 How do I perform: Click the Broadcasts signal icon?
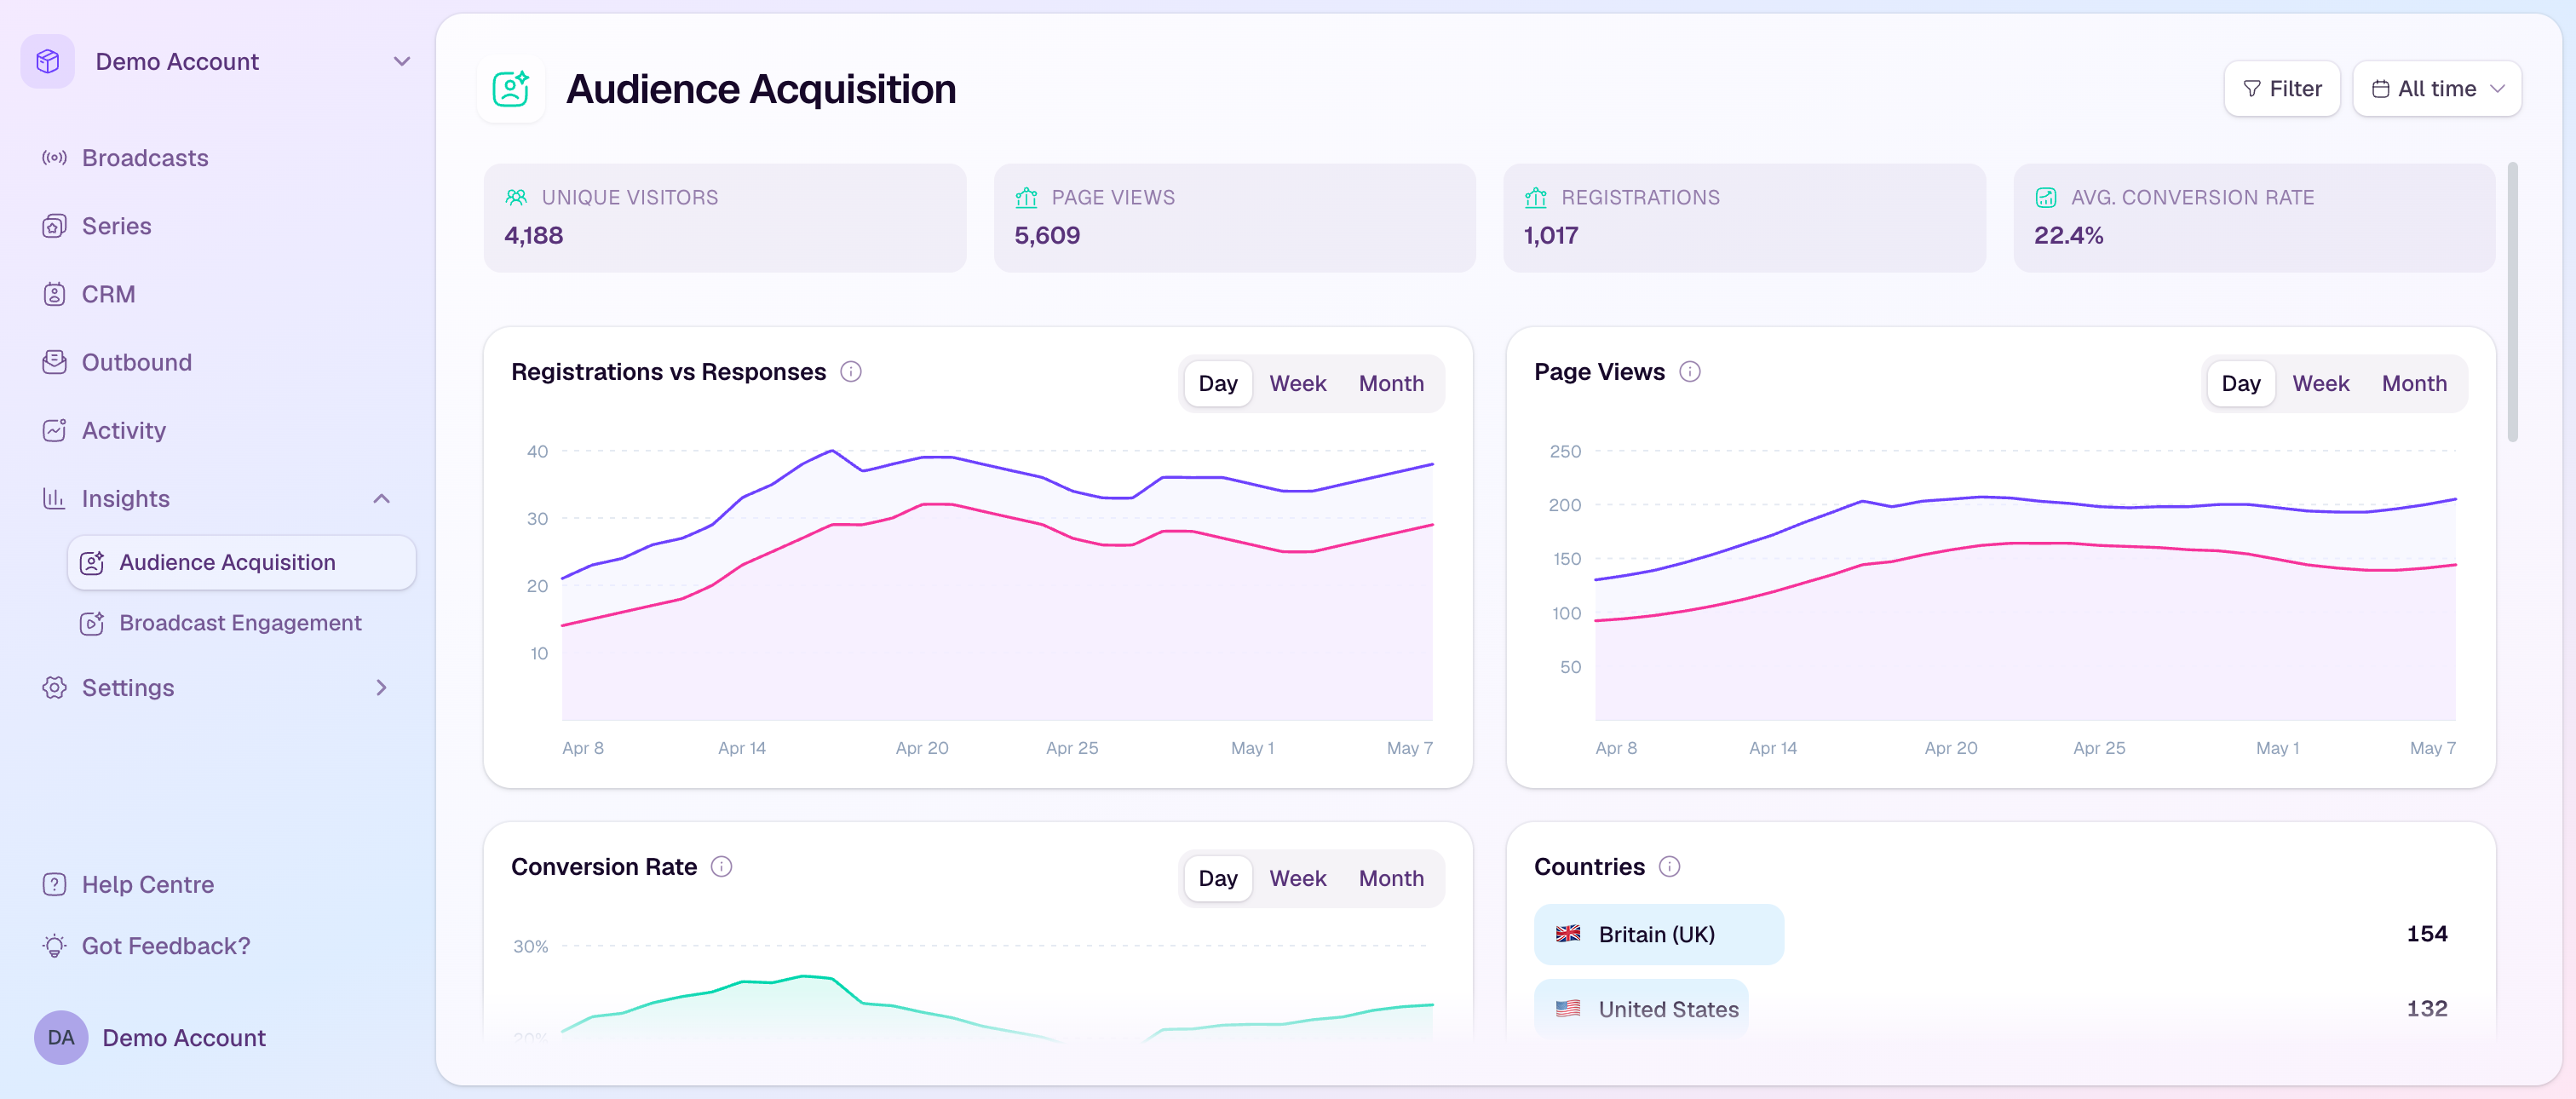click(54, 158)
